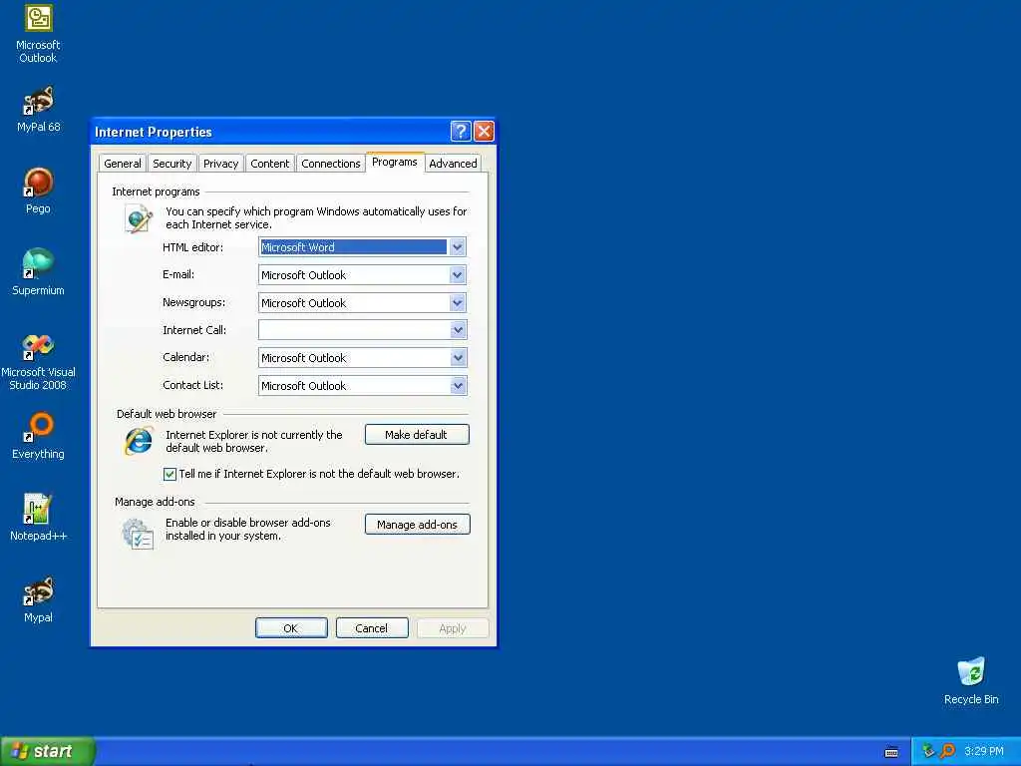The height and width of the screenshot is (766, 1021).
Task: Click the 'Contact List:' label
Action: click(x=192, y=386)
